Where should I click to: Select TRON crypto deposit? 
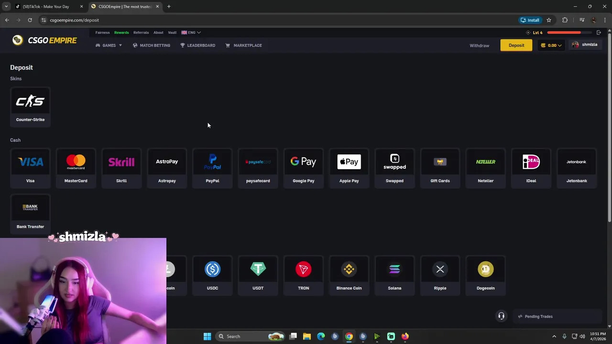tap(304, 275)
